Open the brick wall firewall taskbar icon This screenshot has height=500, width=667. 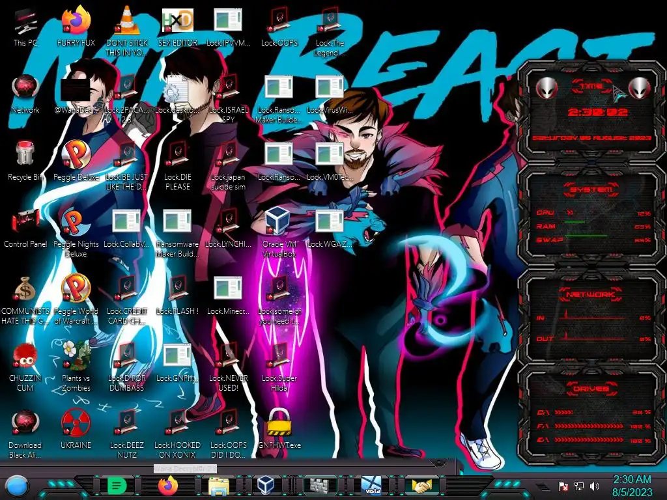[319, 486]
